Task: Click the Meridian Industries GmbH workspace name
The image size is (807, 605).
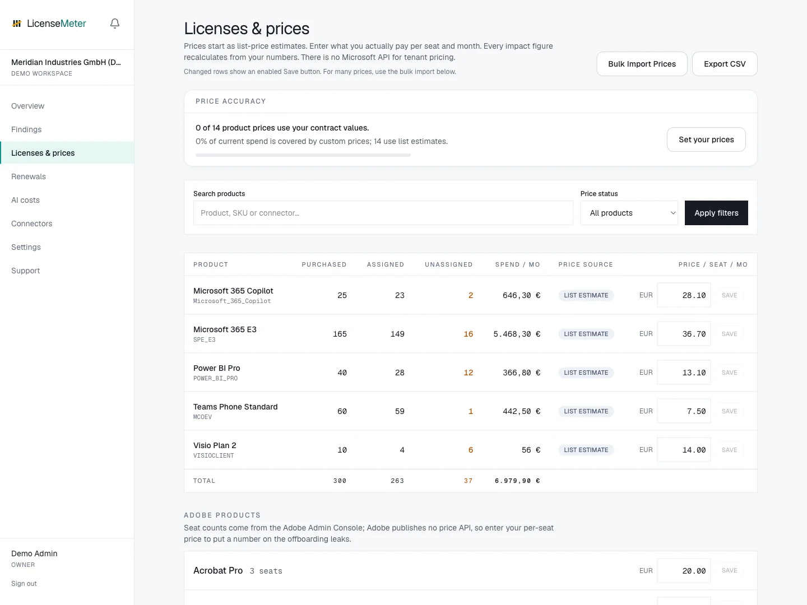Action: pyautogui.click(x=66, y=62)
